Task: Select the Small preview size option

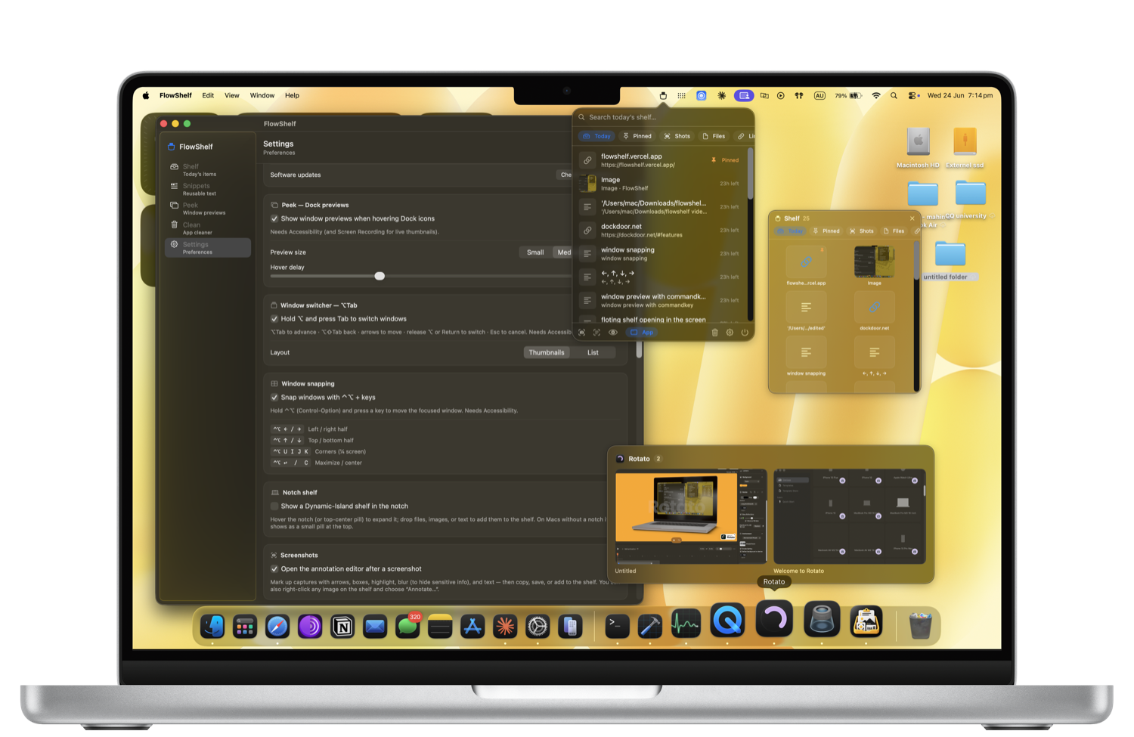Action: [535, 252]
